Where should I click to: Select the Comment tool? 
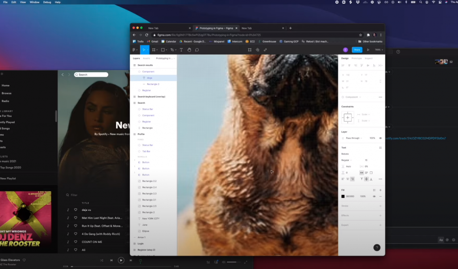tap(197, 49)
